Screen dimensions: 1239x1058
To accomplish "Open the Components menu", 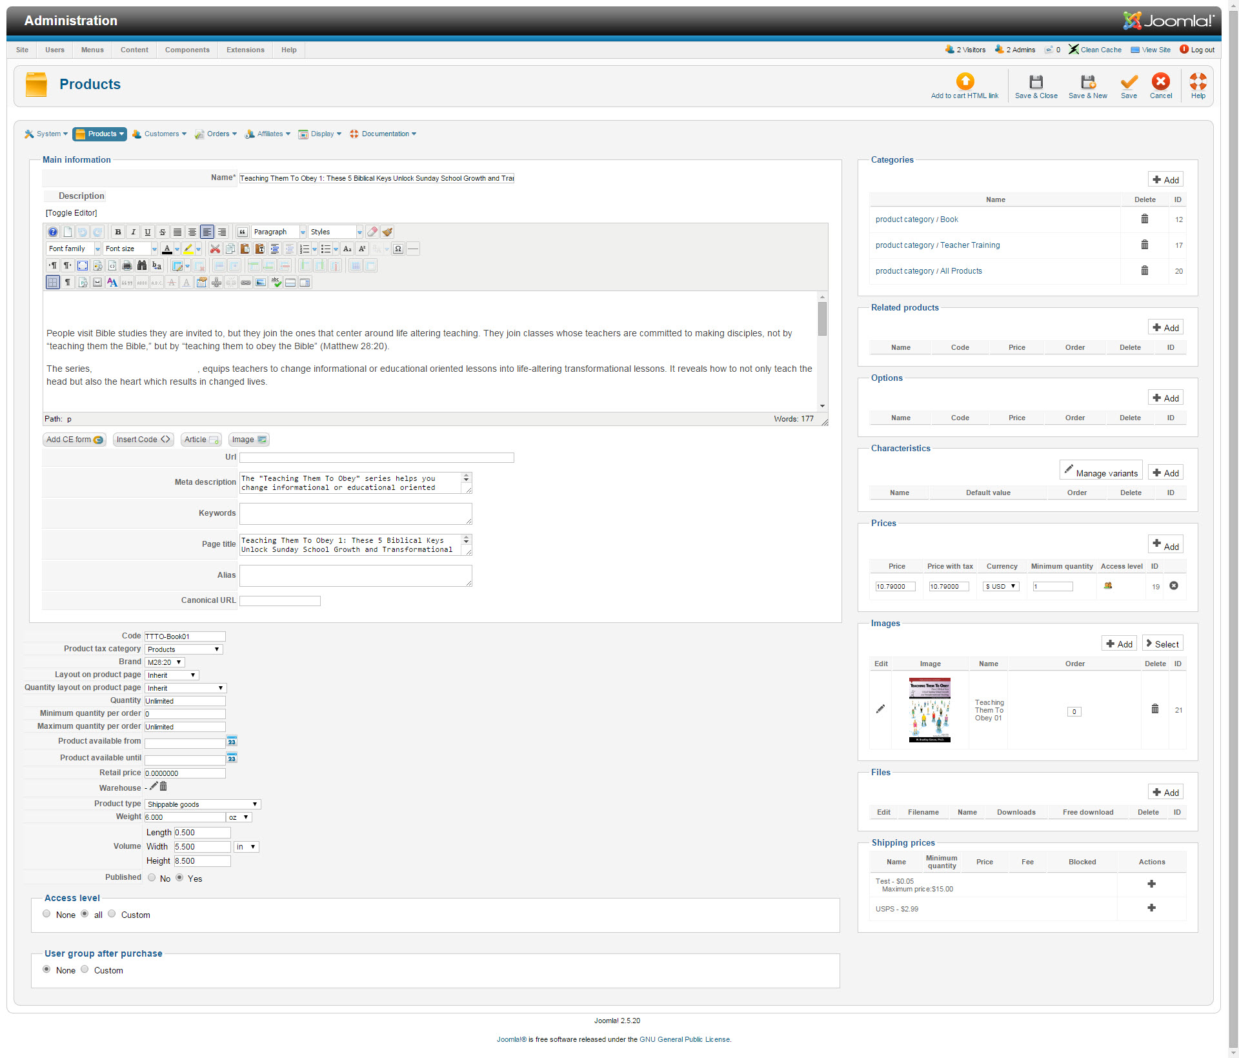I will (187, 50).
